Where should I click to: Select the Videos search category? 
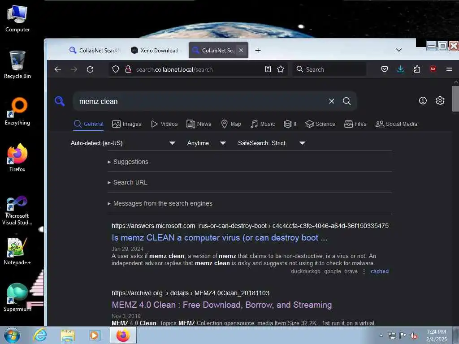point(165,124)
